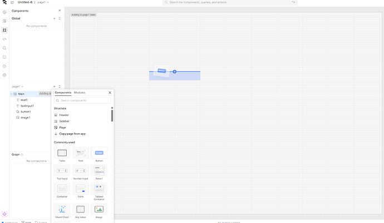Click the plus icon next to Global
This screenshot has height=223, width=384.
(x=55, y=18)
